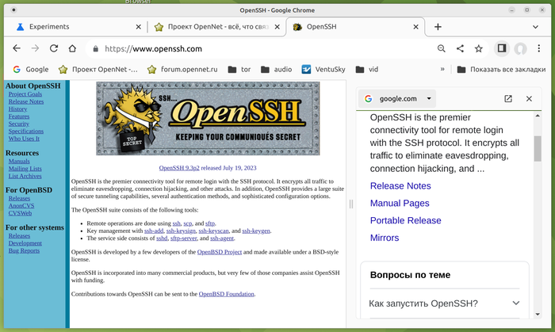The height and width of the screenshot is (332, 555).
Task: Open the Chrome profile avatar
Action: point(520,48)
